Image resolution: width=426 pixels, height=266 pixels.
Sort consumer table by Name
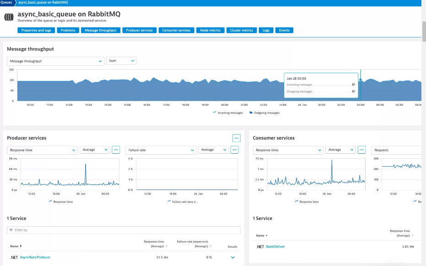point(262,236)
